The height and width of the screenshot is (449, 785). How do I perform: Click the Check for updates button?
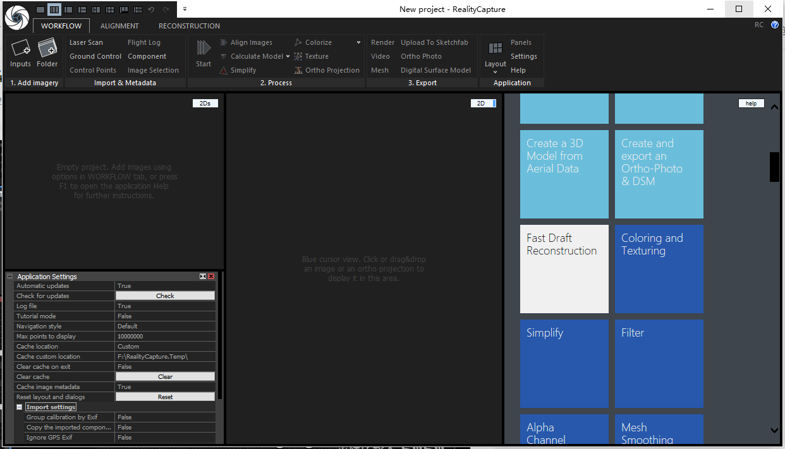165,296
